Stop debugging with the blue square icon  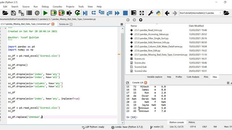coord(125,13)
